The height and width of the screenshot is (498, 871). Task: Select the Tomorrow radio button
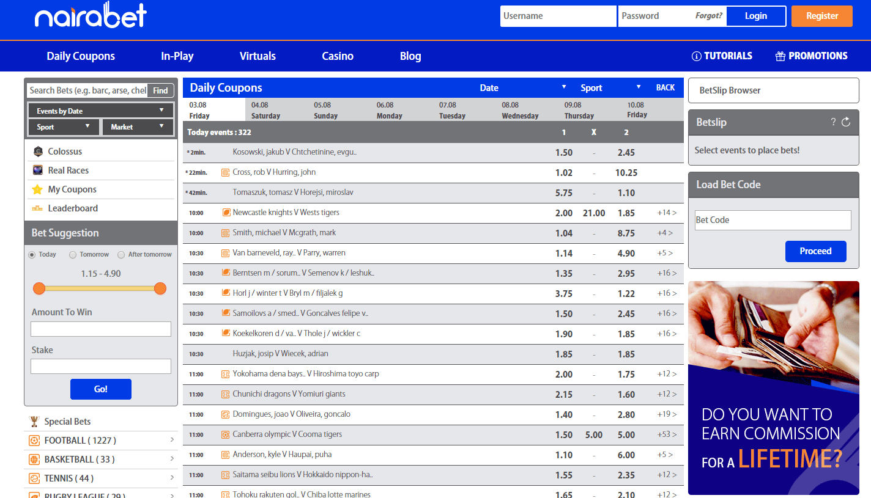coord(73,255)
